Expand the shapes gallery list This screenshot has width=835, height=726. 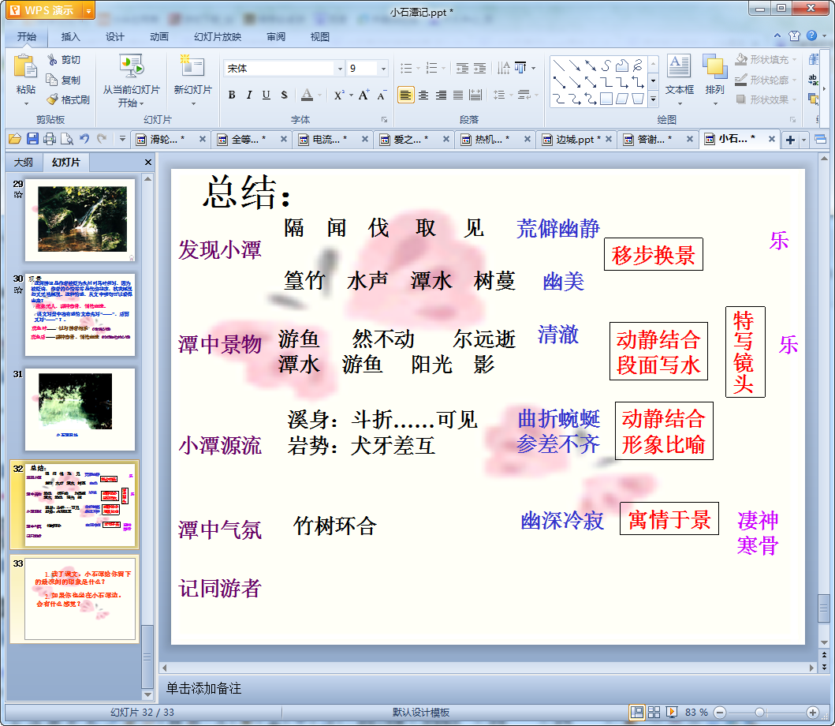654,99
